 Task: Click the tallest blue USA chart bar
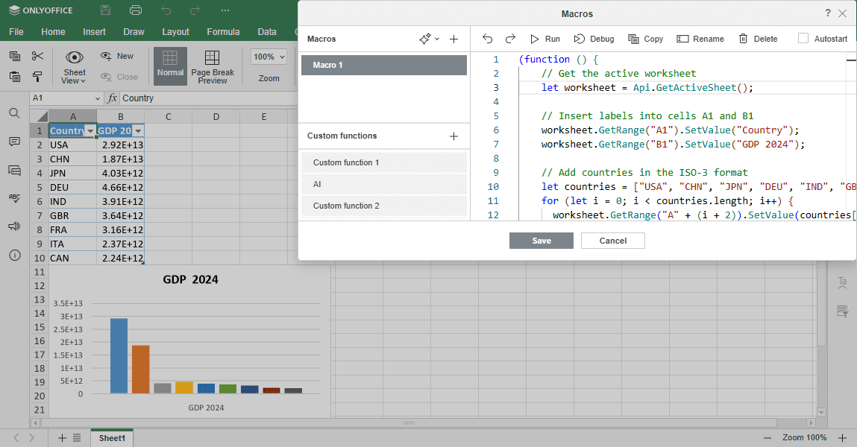pyautogui.click(x=119, y=355)
